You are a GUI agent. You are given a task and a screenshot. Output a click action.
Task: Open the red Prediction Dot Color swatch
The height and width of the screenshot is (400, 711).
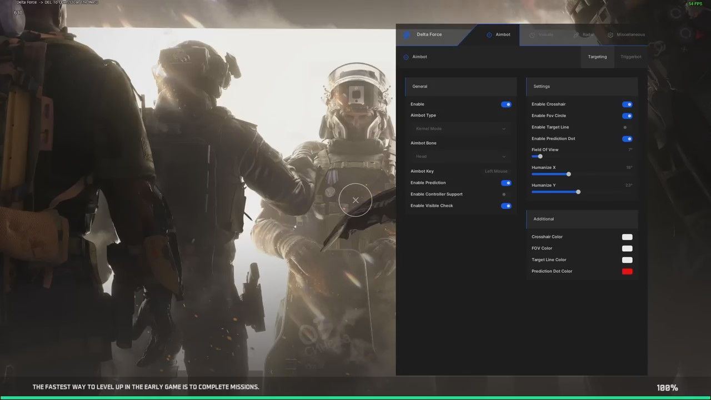tap(627, 272)
